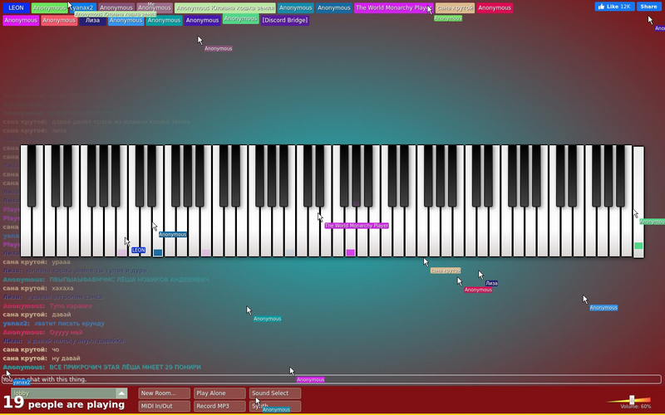Focus the chat input box
Screen dimensions: 665x415
click(331, 379)
